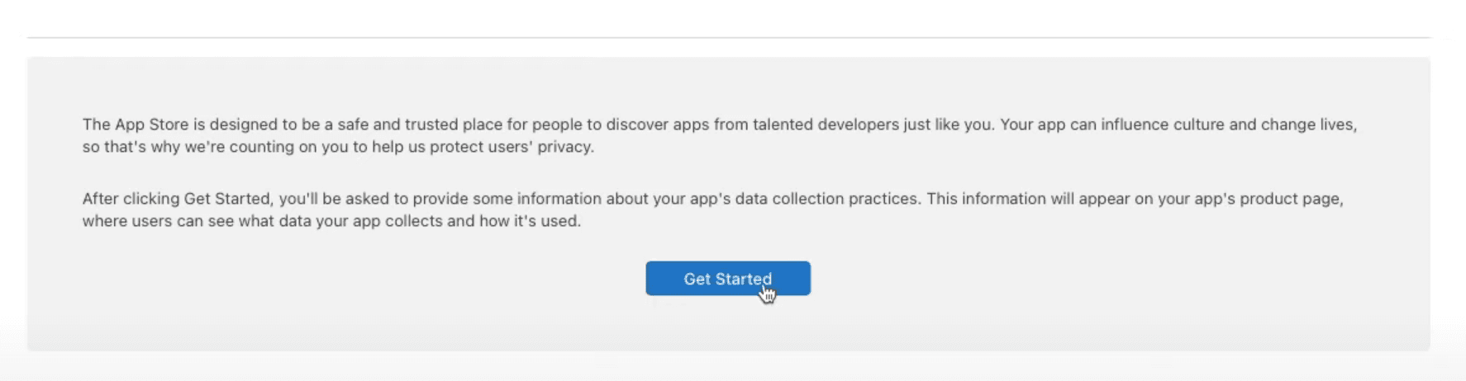
Task: Click the horizontal divider line above the gray panel
Action: point(727,38)
